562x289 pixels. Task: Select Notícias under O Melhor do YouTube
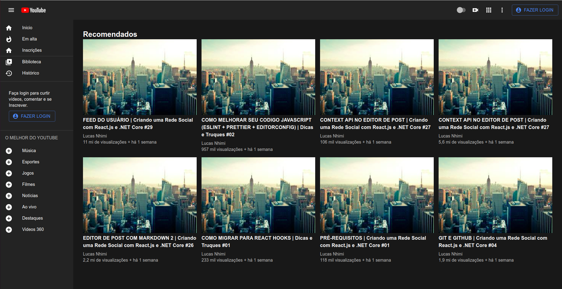[30, 196]
